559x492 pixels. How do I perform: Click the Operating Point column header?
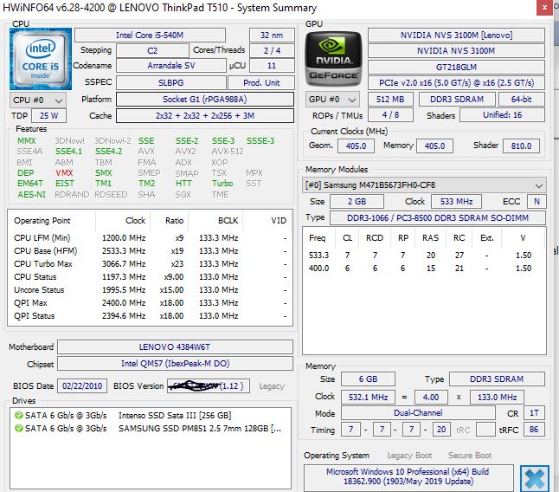coord(52,221)
